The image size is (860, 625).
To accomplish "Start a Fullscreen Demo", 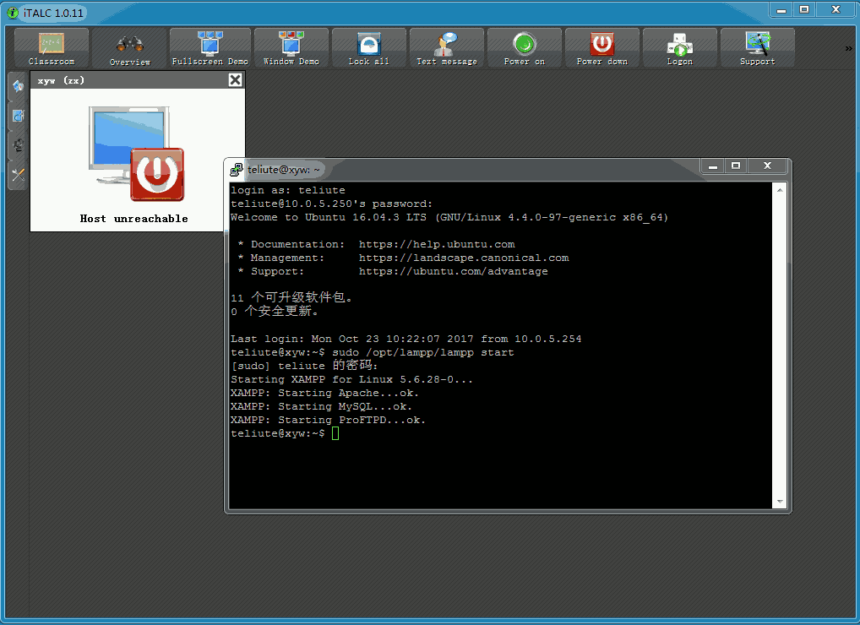I will point(210,47).
